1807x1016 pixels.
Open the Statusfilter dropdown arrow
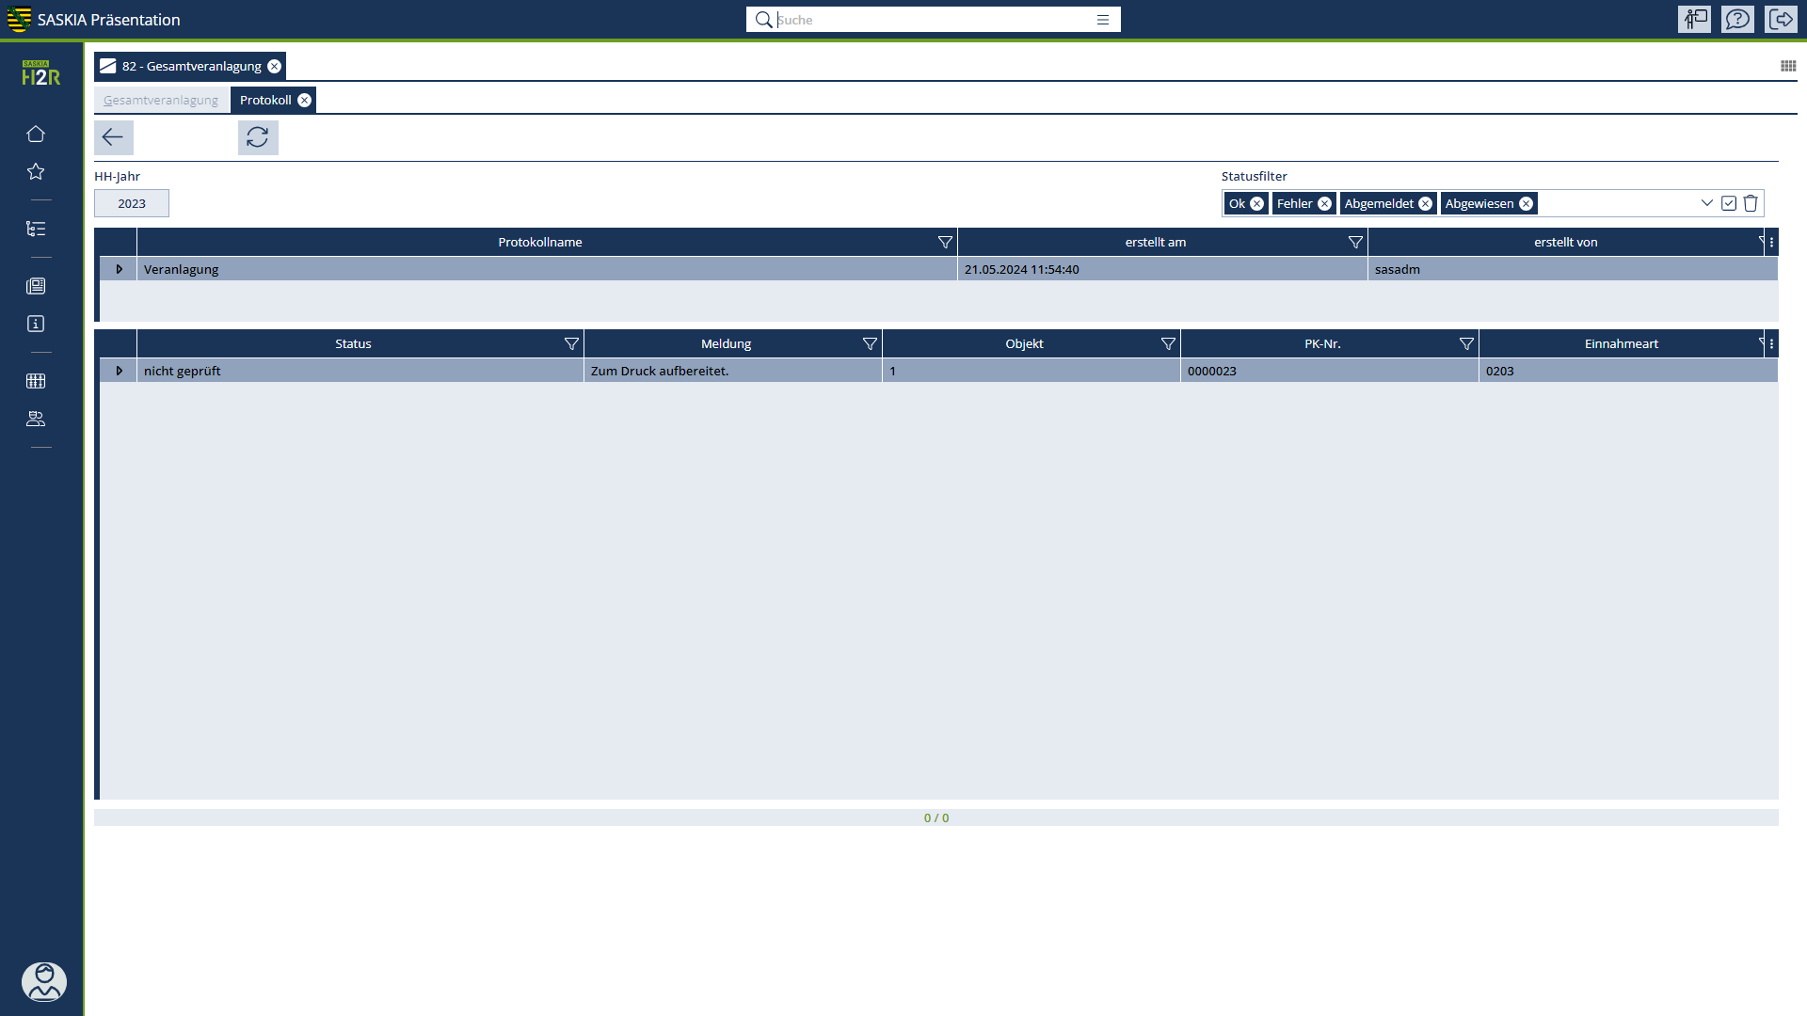[1706, 203]
